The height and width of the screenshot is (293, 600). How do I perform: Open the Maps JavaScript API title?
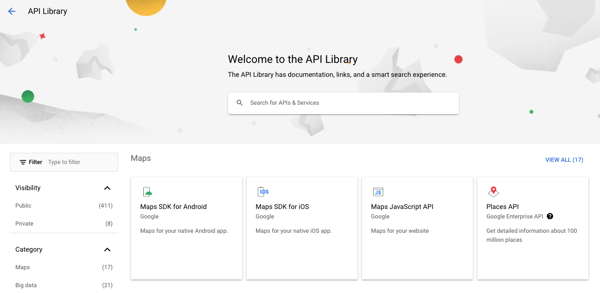point(402,207)
